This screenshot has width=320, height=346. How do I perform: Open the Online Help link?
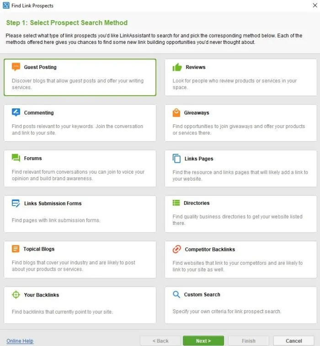(x=20, y=341)
